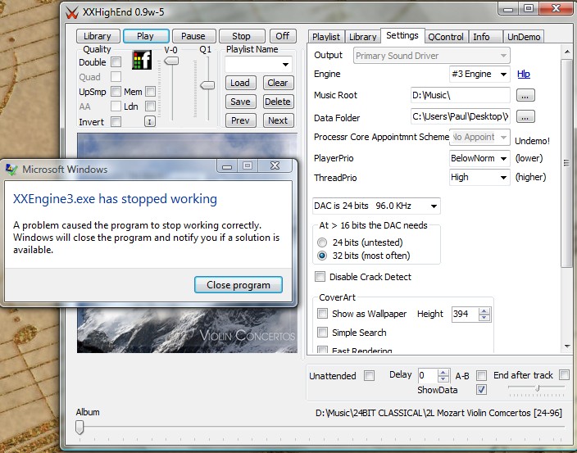
Task: Select the 32 bits (most often) option
Action: tap(322, 256)
